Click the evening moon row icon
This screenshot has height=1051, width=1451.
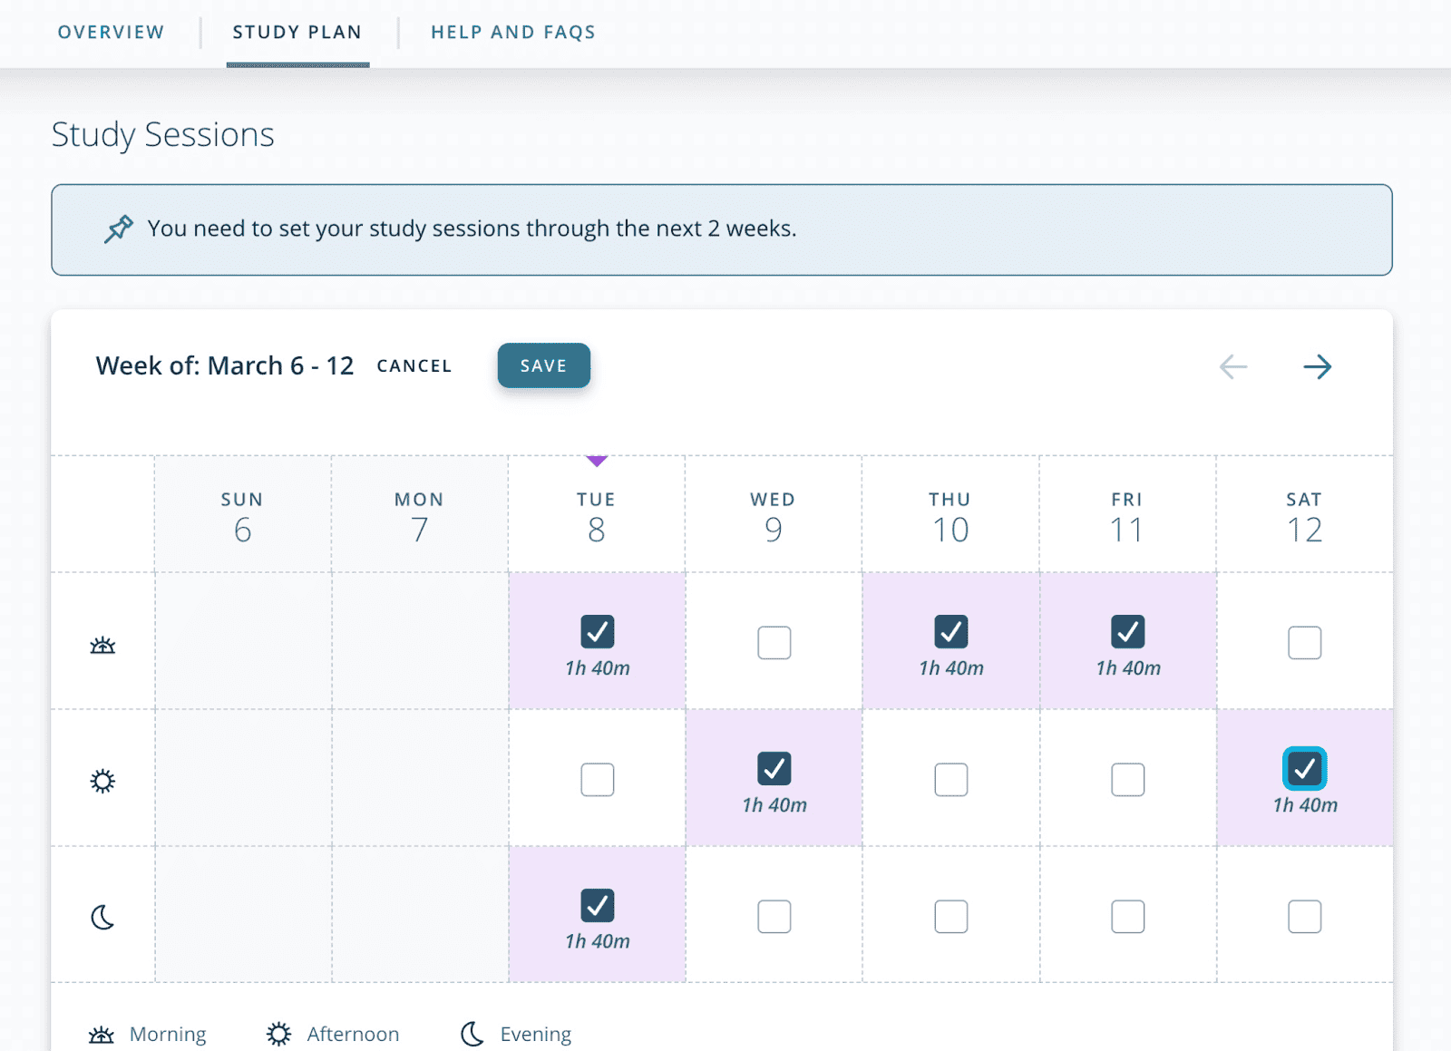point(102,918)
